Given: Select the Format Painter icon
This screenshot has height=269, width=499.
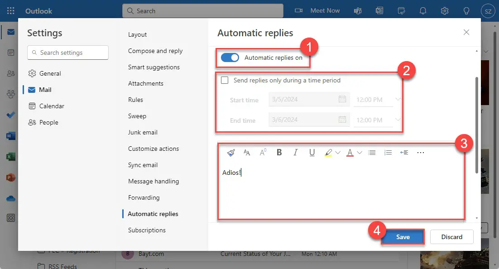Looking at the screenshot, I should click(x=231, y=152).
